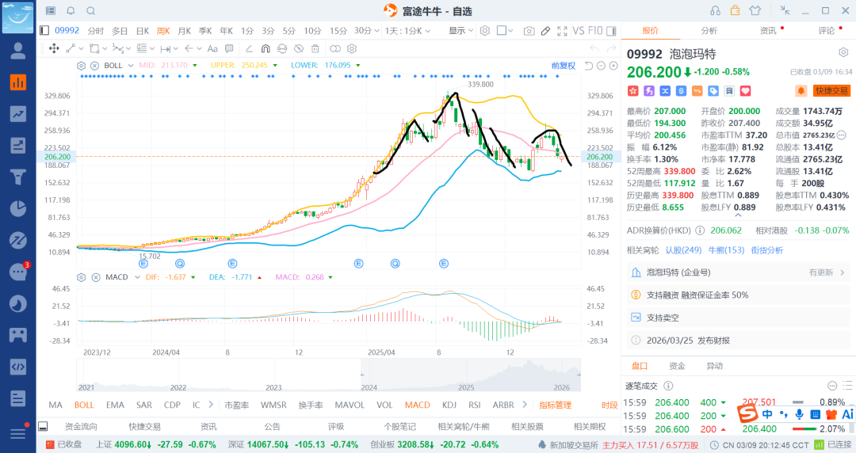Switch to the 分析 tab

709,31
